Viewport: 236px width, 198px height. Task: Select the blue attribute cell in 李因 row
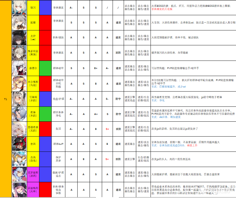45,144
